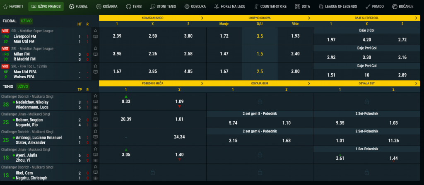Click locked odds padlock in Ilkel match row
This screenshot has height=185, width=424.
152,172
